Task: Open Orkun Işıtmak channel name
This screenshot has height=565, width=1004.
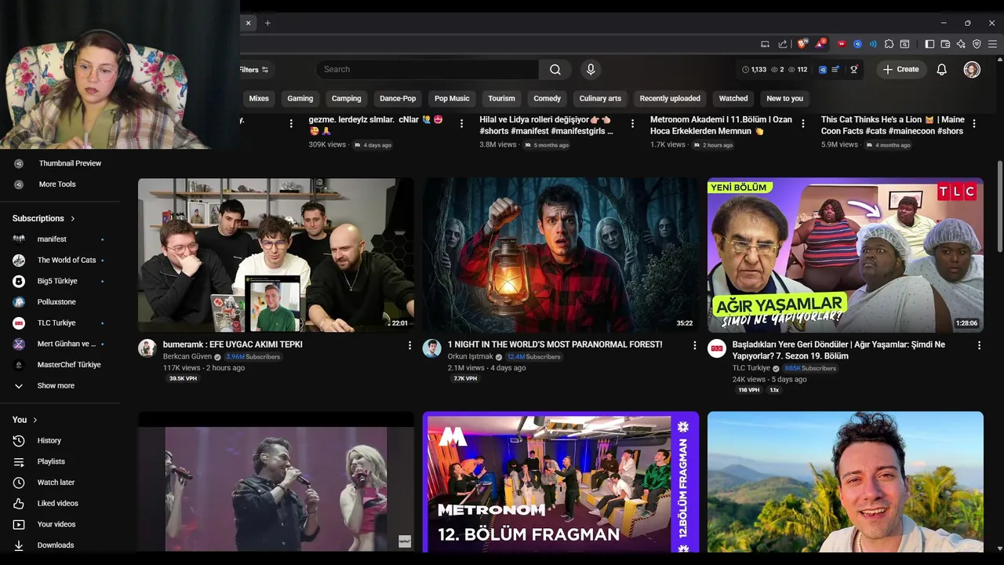Action: (471, 356)
